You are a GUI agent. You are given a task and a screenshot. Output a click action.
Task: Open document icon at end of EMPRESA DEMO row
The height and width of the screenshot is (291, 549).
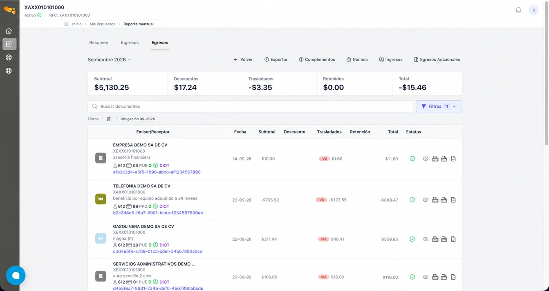[x=453, y=159]
